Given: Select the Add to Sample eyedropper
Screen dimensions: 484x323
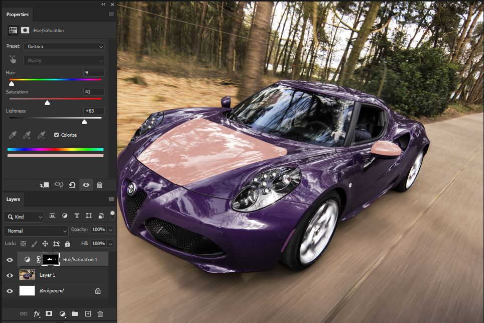Looking at the screenshot, I should click(x=27, y=135).
